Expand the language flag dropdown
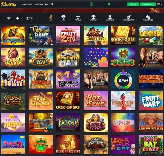The image size is (164, 156). (160, 4)
